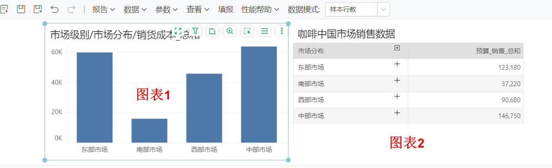Maximize chart with fullscreen icon
The height and width of the screenshot is (168, 552).
178,31
